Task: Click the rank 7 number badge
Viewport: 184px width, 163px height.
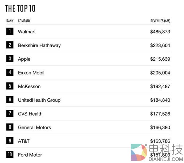Action: point(10,114)
